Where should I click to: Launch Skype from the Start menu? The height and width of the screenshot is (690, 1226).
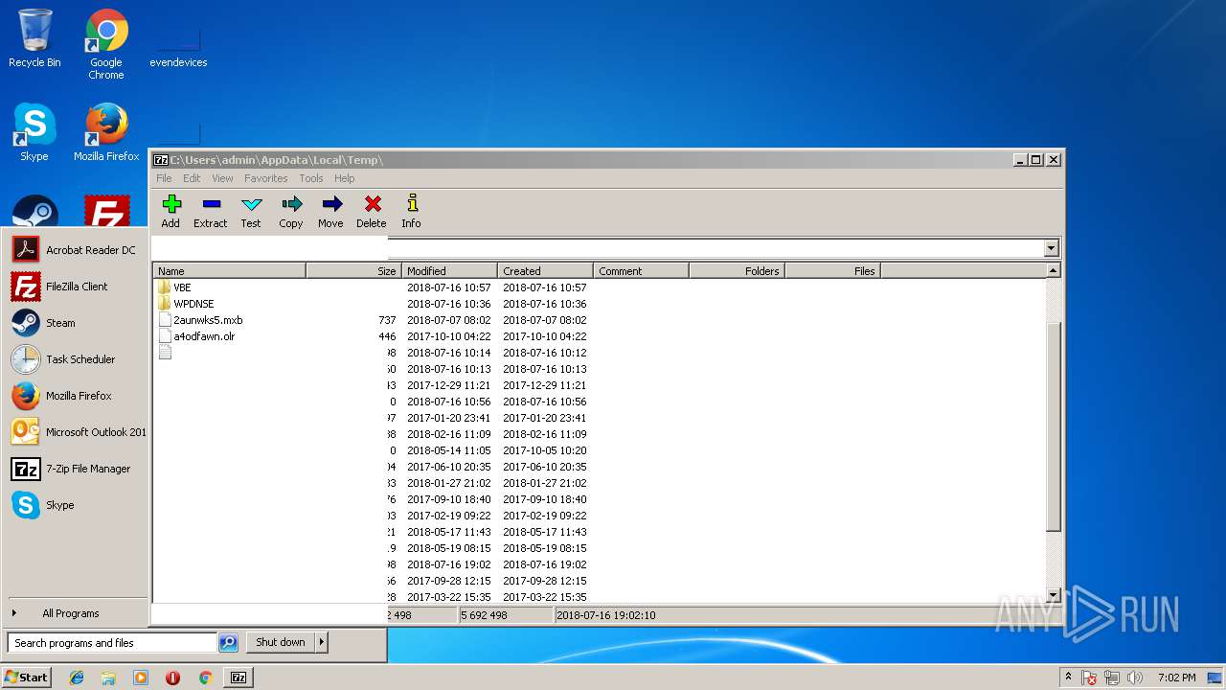pos(77,505)
